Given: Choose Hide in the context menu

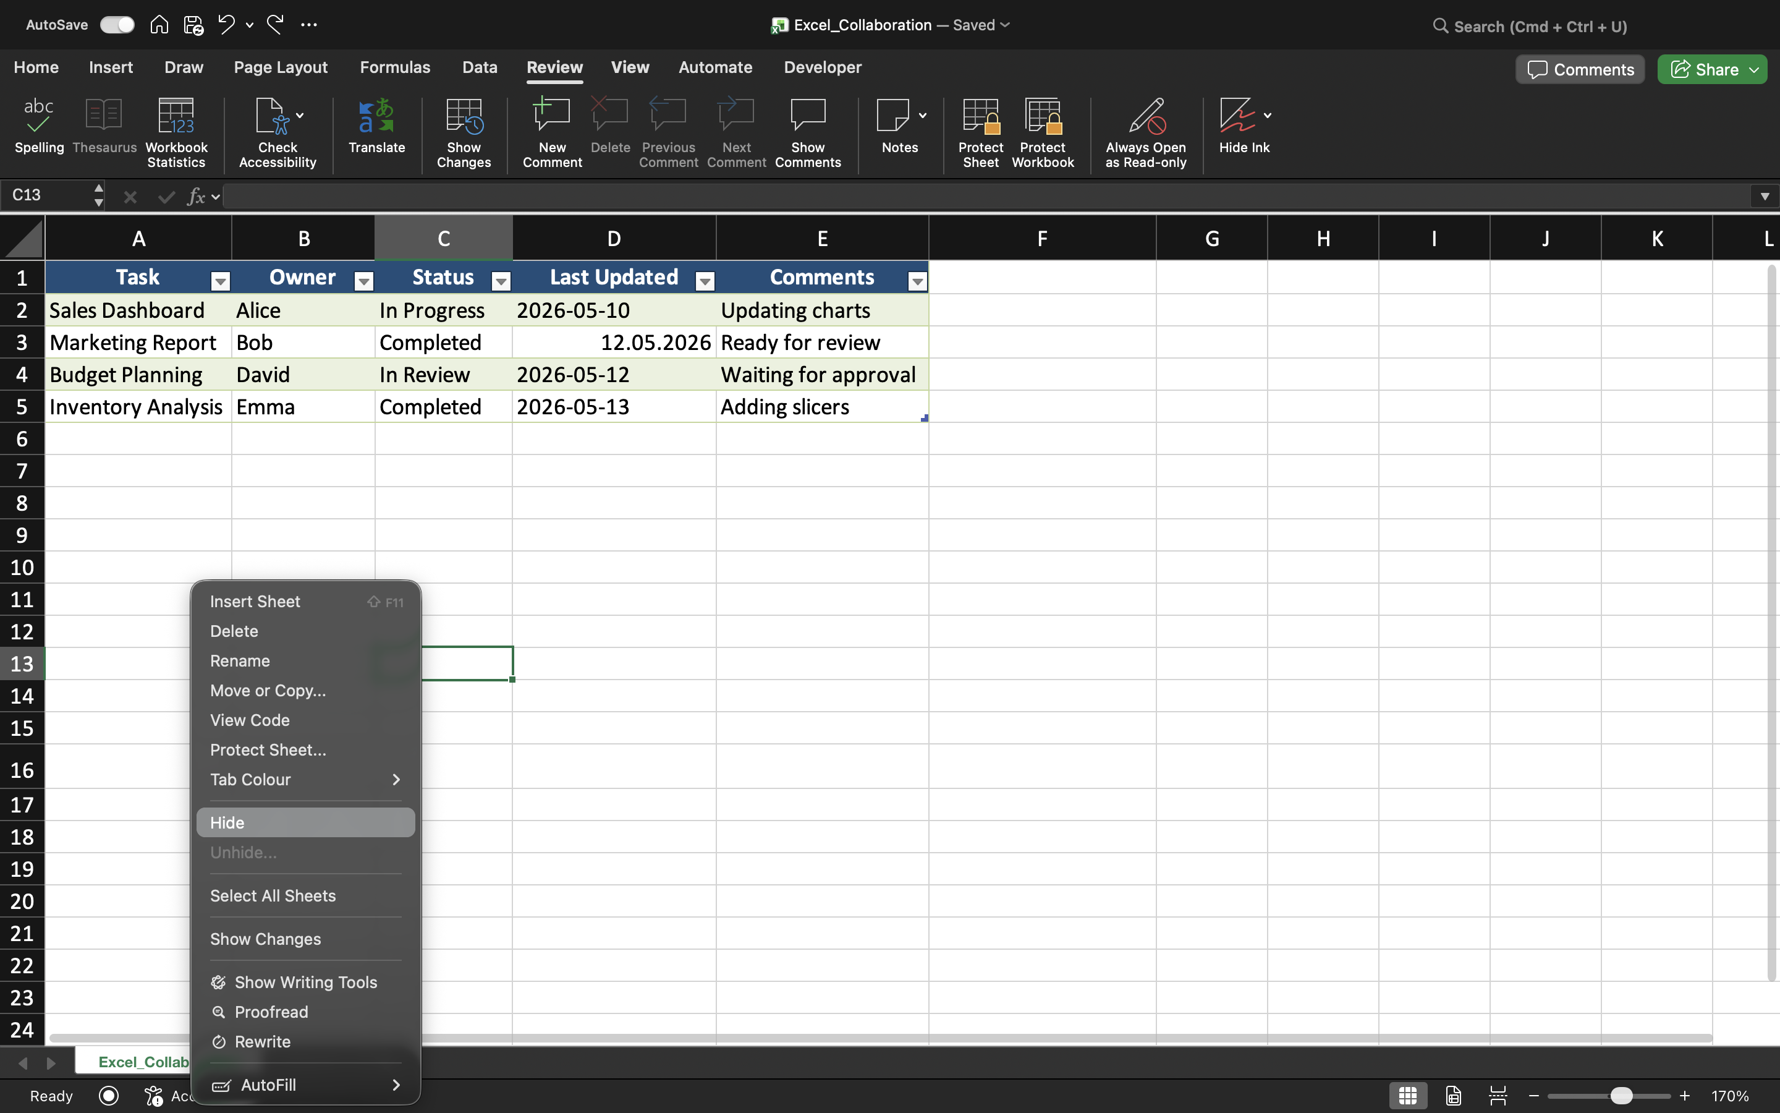Looking at the screenshot, I should tap(306, 823).
